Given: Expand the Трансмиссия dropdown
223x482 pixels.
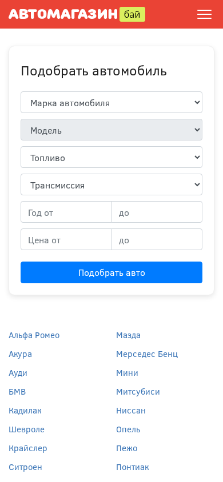Looking at the screenshot, I should (111, 184).
